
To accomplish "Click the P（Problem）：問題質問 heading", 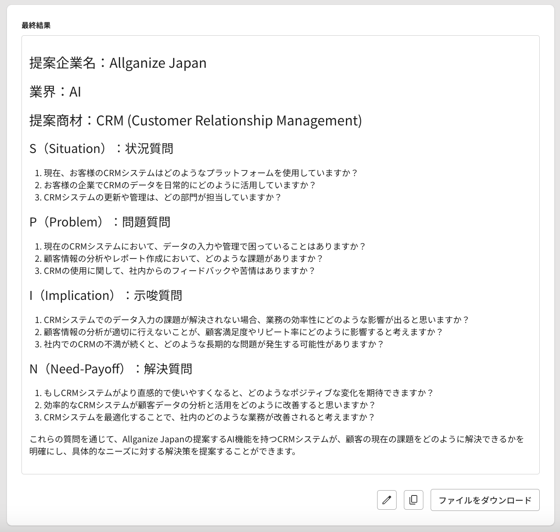I will coord(100,222).
